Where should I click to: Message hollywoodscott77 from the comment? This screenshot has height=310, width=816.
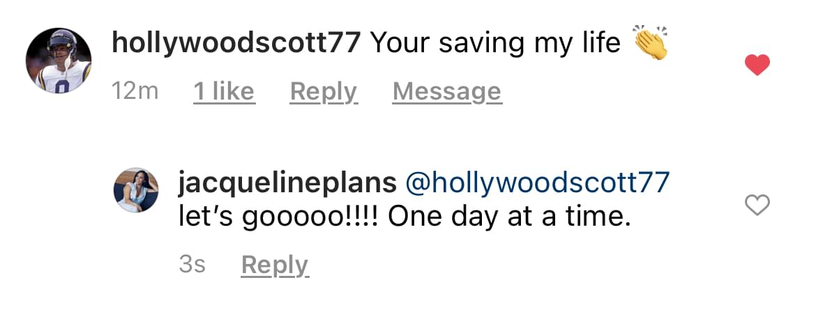click(x=446, y=91)
